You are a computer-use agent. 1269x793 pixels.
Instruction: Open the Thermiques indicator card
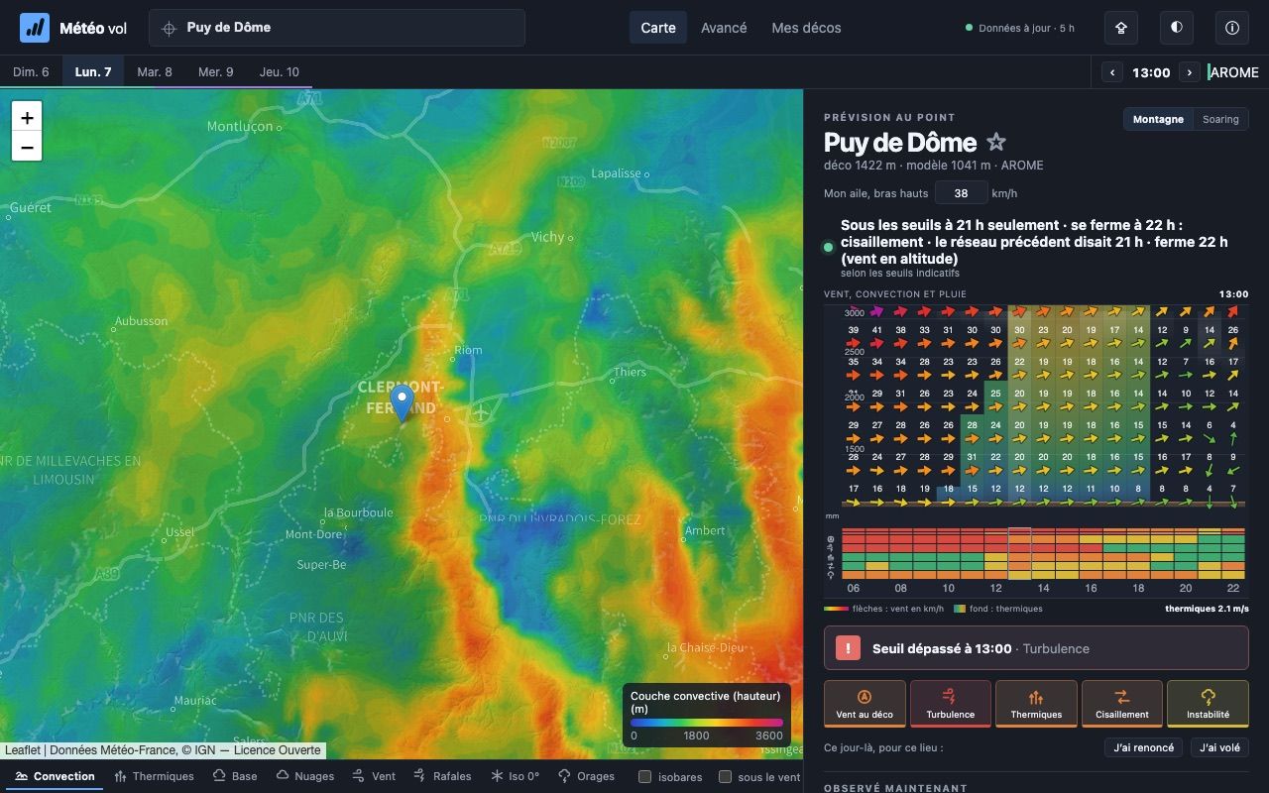pos(1036,704)
